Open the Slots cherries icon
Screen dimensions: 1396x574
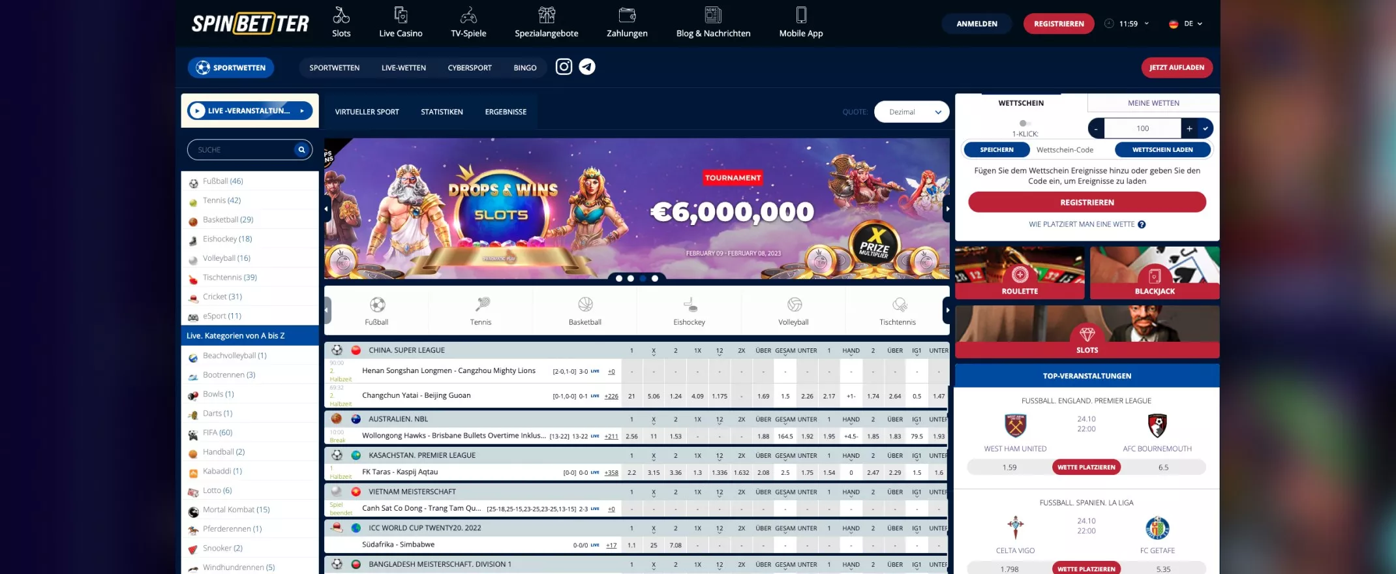click(341, 14)
